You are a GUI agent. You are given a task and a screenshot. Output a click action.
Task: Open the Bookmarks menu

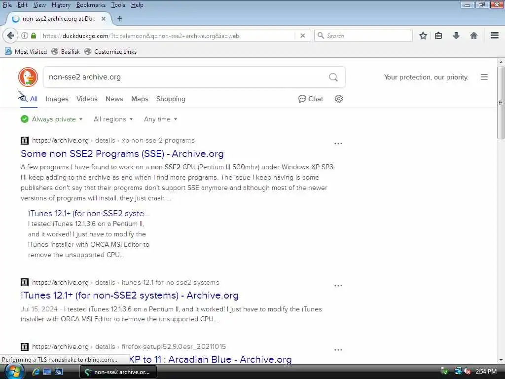point(91,5)
